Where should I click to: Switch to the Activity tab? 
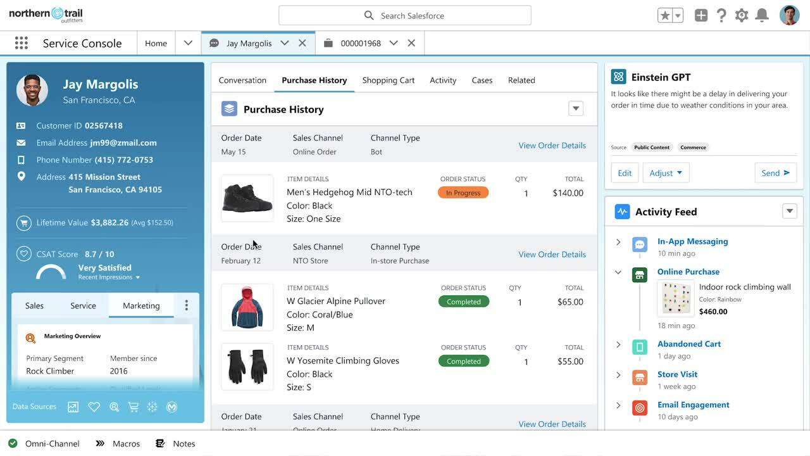click(x=443, y=80)
